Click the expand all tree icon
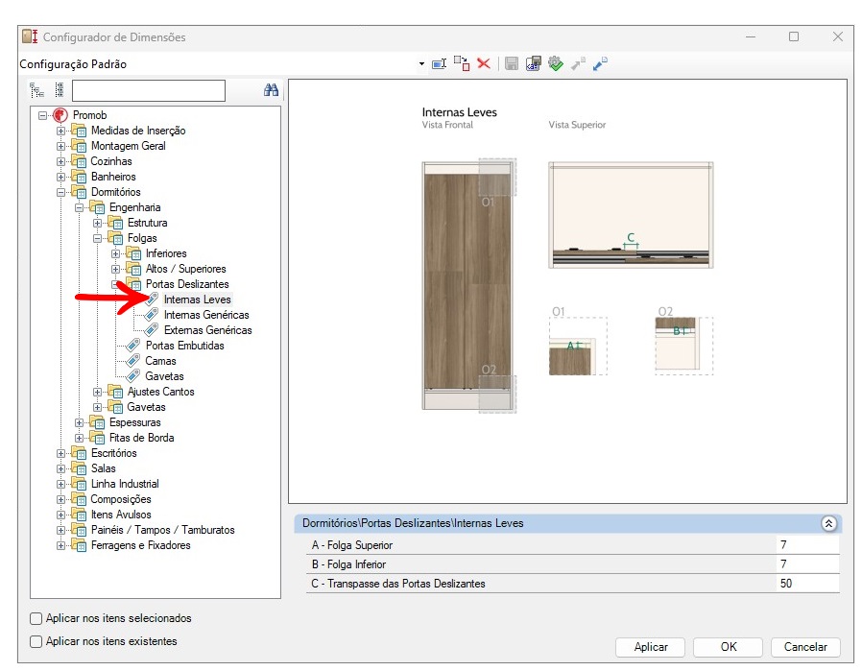 (36, 90)
